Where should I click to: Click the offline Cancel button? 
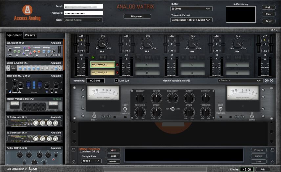258,156
